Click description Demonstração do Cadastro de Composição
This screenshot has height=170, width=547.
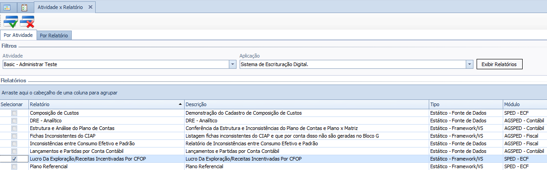[244, 113]
